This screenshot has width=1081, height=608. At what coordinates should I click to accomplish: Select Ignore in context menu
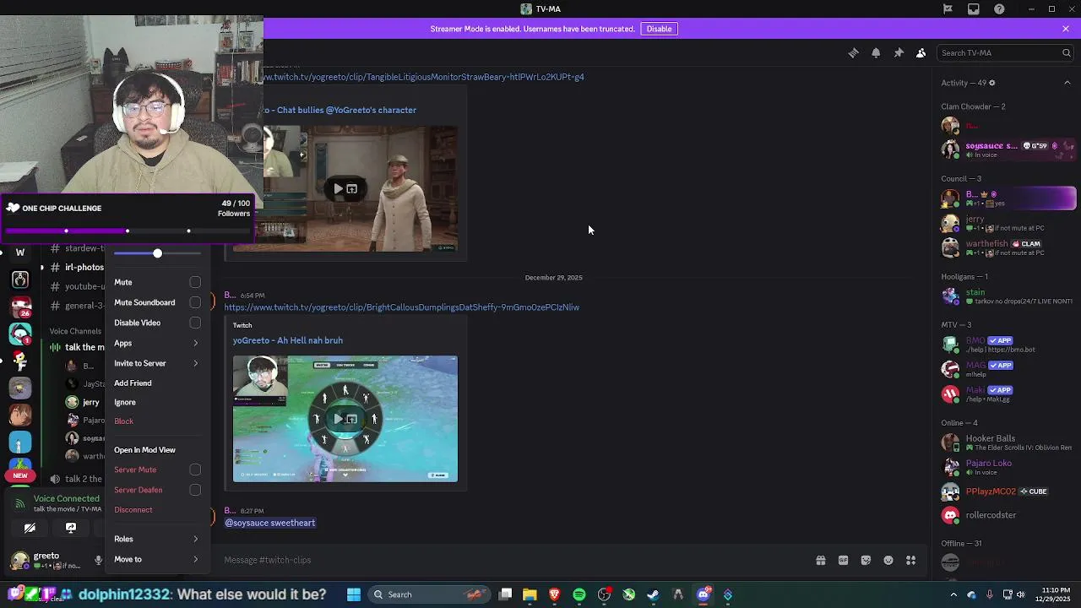click(125, 402)
